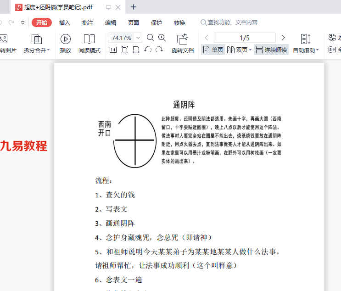This screenshot has width=341, height=291.
Task: Close the 超度+还阴债 pdf tab
Action: point(118,7)
